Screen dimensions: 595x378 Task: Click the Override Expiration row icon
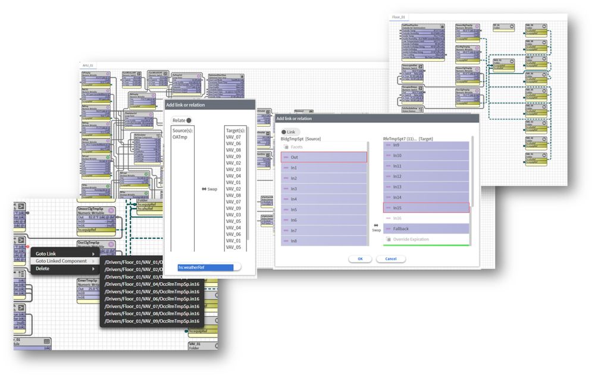(388, 240)
